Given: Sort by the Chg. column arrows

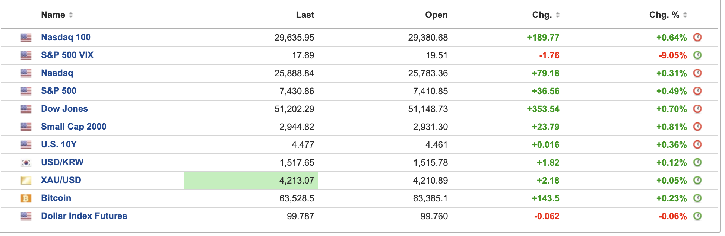Looking at the screenshot, I should [x=557, y=15].
